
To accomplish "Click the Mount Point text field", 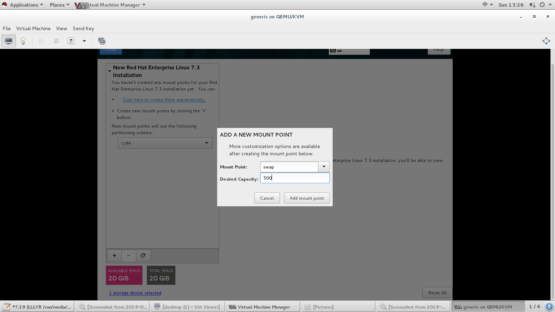I will [289, 167].
